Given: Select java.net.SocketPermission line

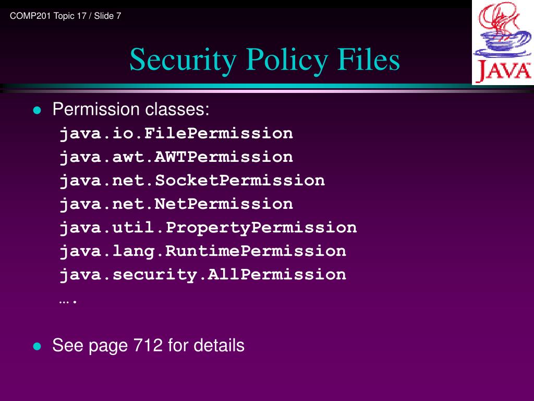Looking at the screenshot, I should click(x=192, y=180).
